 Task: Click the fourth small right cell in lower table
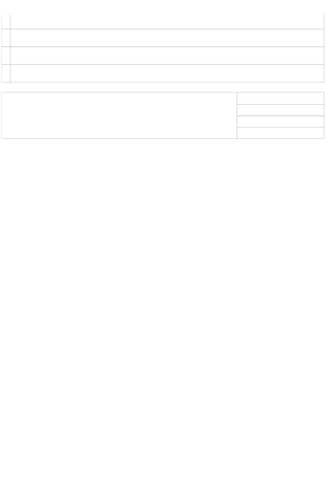click(281, 133)
